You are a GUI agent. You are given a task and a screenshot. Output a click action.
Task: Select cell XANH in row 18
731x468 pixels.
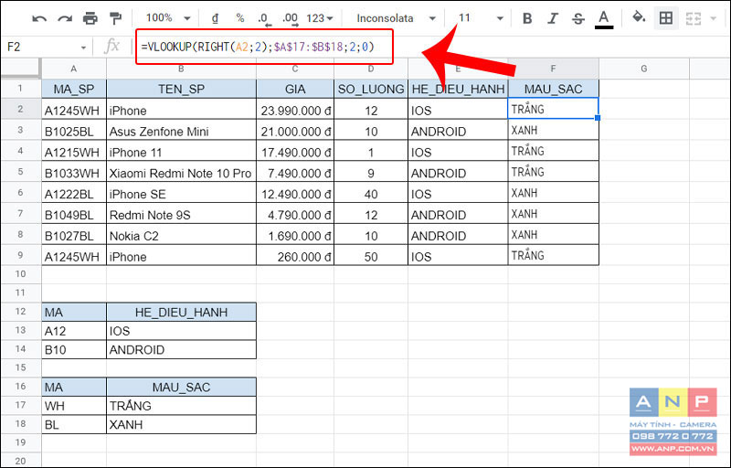click(x=181, y=425)
